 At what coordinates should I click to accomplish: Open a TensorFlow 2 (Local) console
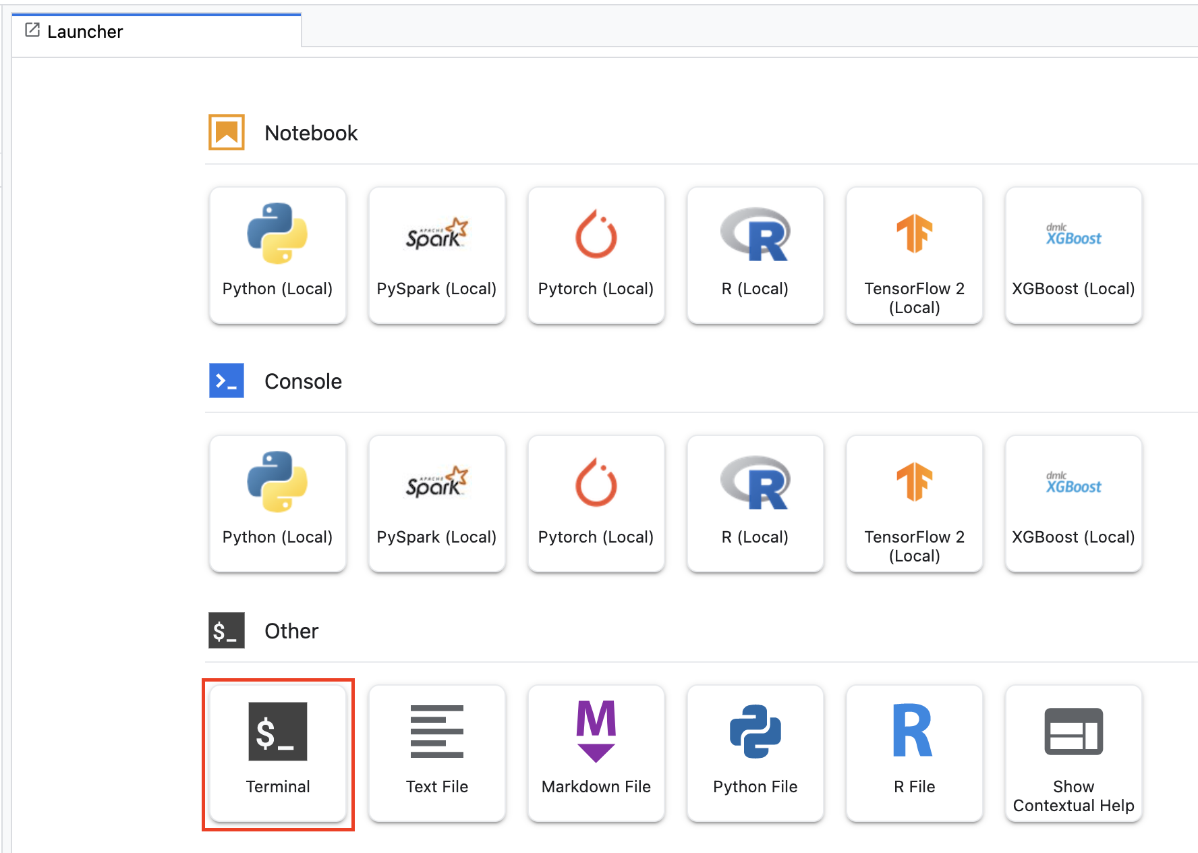coord(914,503)
